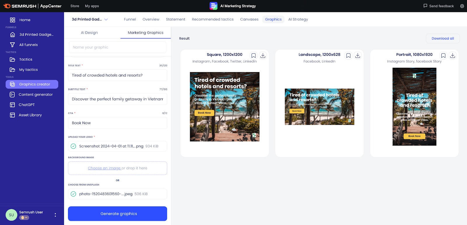Click the Send feedback chat icon

[x=425, y=6]
